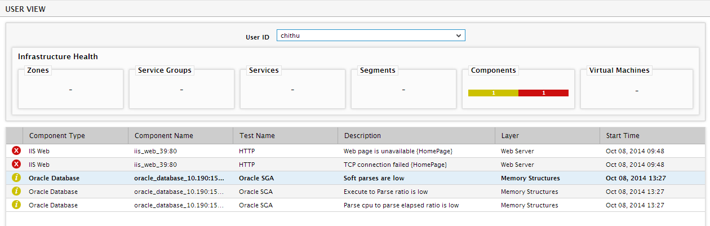Click info icon for 'Execute to Parse ratio' alarm
Screen dimensions: 710x226
16,192
